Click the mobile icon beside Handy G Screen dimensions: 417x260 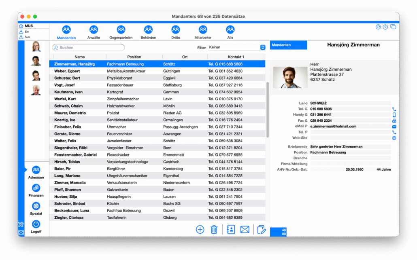click(x=394, y=115)
